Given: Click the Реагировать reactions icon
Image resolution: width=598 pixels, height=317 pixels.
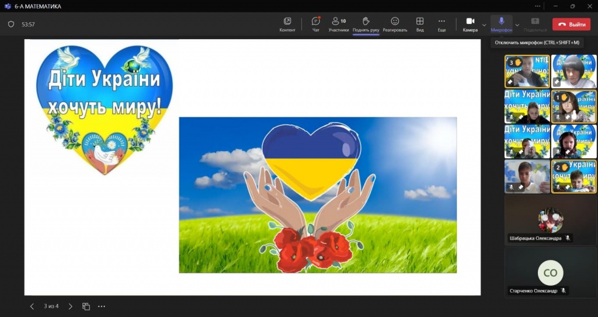Looking at the screenshot, I should tap(395, 24).
